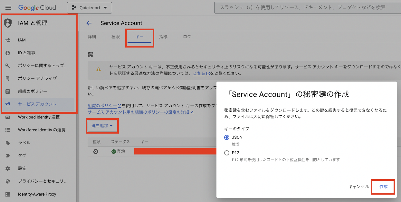Click 作成 to create the key

point(383,187)
